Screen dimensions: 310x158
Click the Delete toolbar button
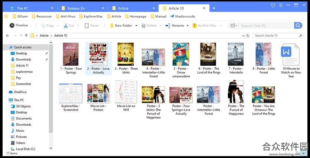point(149,26)
